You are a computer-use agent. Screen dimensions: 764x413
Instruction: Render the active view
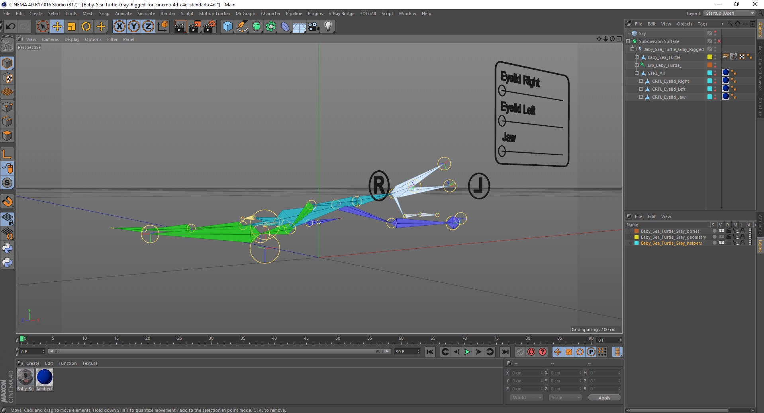[180, 27]
